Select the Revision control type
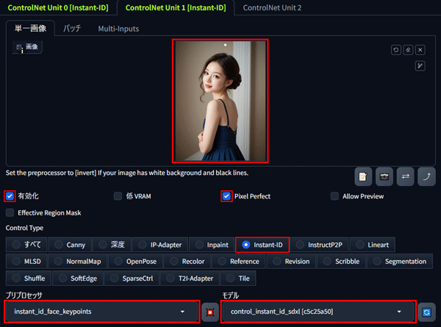This screenshot has width=441, height=327. pyautogui.click(x=291, y=261)
